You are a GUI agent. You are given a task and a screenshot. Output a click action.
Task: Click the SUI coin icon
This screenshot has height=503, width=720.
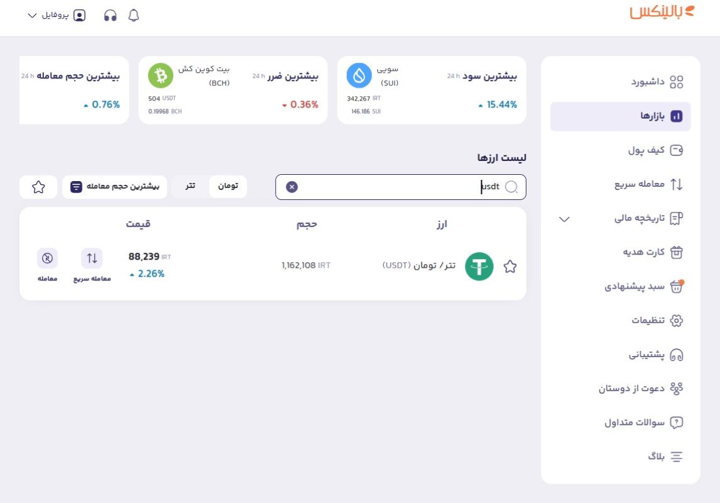click(359, 75)
